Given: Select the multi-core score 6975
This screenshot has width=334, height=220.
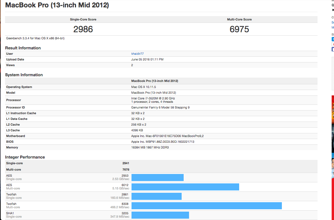Looking at the screenshot, I should click(x=239, y=29).
